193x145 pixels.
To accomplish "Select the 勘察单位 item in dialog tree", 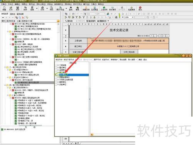I will [x=63, y=82].
